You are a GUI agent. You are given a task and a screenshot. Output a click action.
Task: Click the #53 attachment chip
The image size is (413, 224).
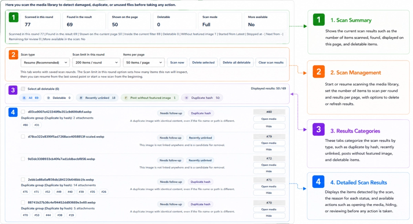[x=37, y=215]
